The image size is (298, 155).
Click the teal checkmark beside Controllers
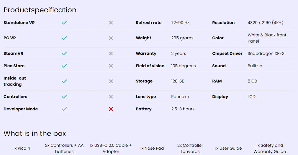coord(64,97)
